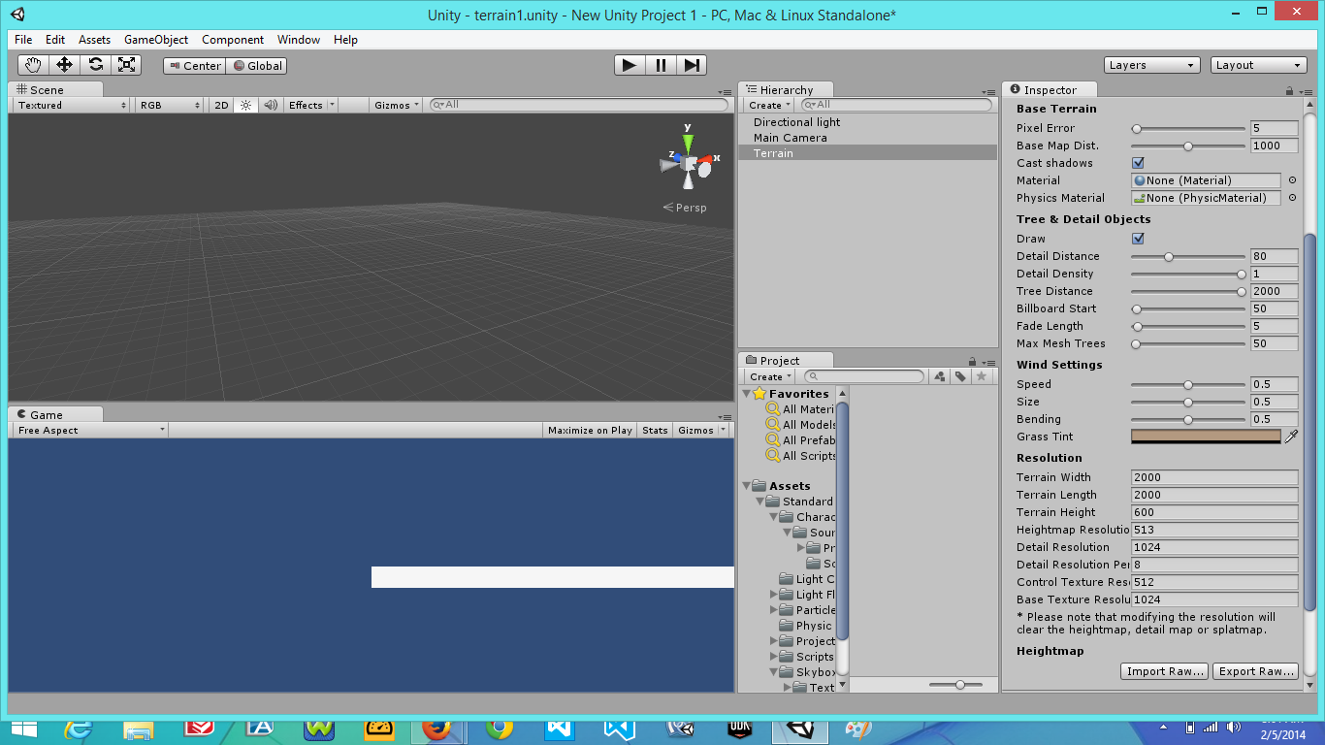1325x745 pixels.
Task: Toggle 2D scene view mode
Action: tap(222, 105)
